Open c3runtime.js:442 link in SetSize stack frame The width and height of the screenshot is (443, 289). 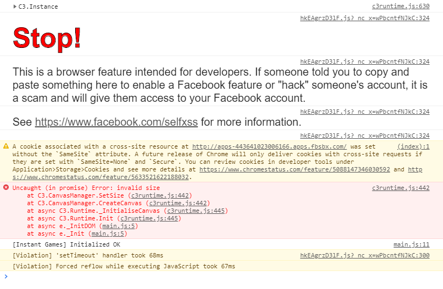click(160, 195)
